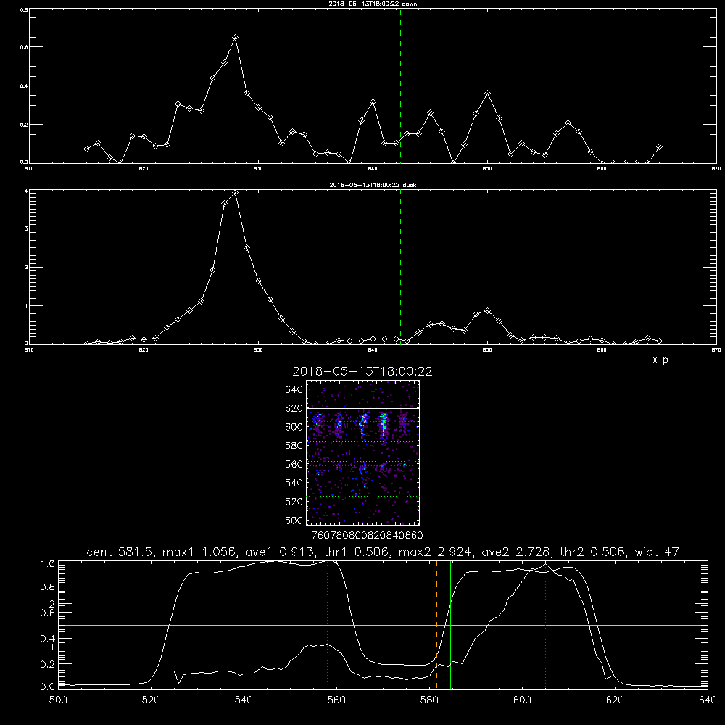Click the color image y-axis label 500

click(294, 521)
